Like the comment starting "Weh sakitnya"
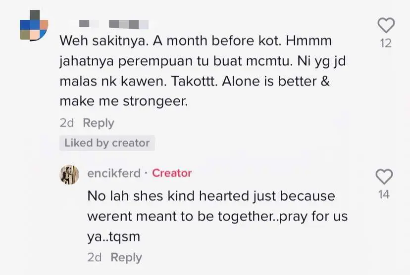Viewport: 410px width, 275px height. pos(385,25)
